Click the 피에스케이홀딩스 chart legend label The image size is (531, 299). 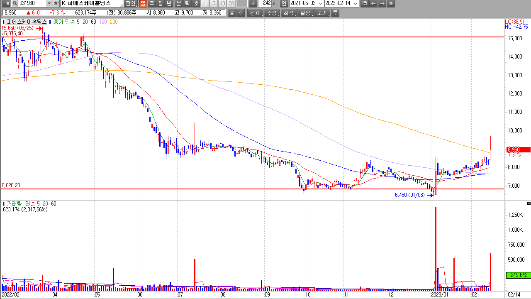point(27,22)
